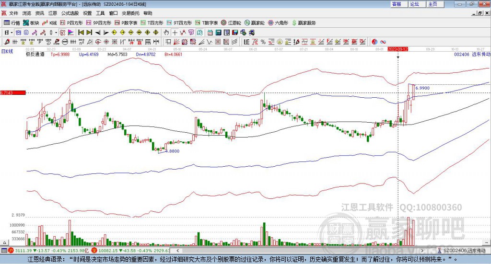This screenshot has height=264, width=491.
Task: Open the 9T四方形 tool
Action: pyautogui.click(x=179, y=23)
